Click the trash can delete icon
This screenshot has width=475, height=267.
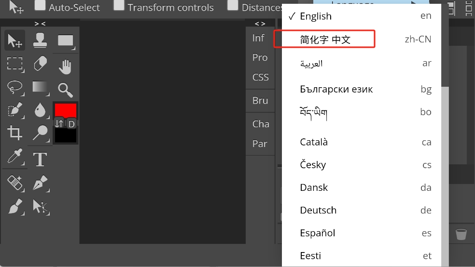pos(461,234)
